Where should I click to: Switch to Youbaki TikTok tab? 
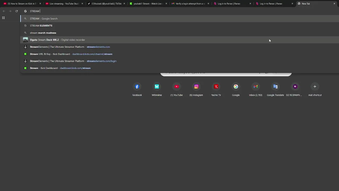click(x=106, y=4)
